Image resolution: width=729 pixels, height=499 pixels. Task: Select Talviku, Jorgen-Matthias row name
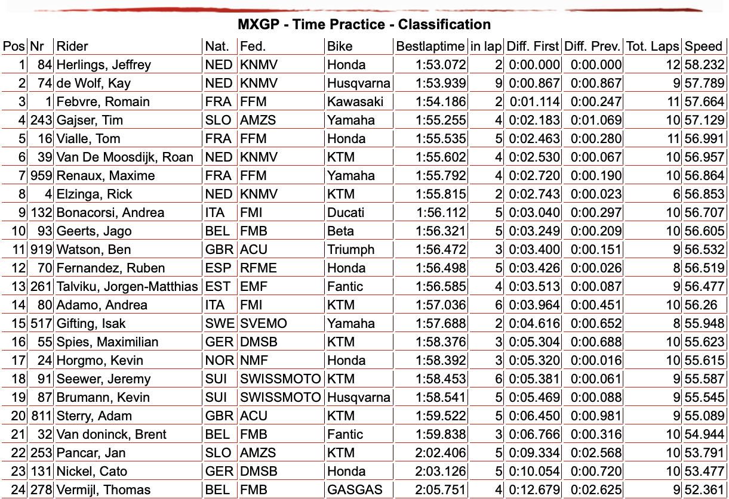[127, 287]
